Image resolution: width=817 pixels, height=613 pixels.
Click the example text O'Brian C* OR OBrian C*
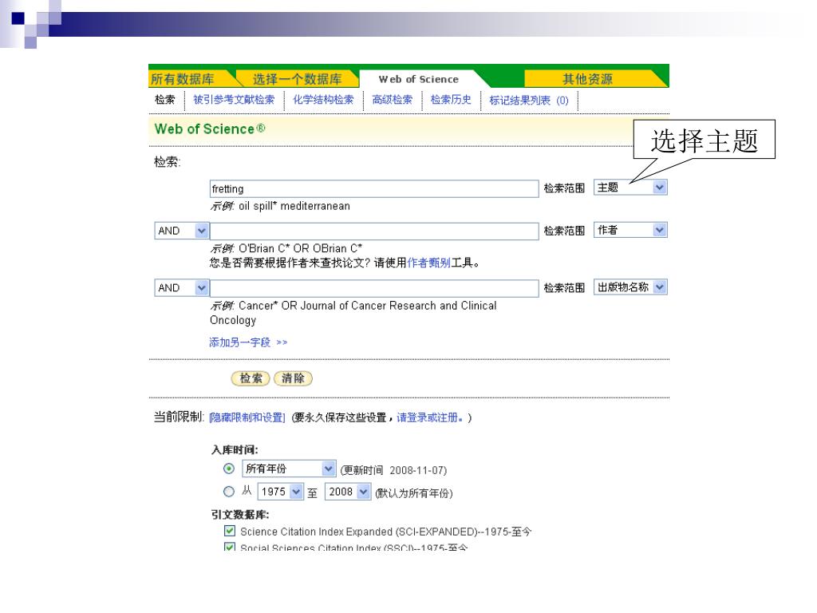[x=300, y=248]
